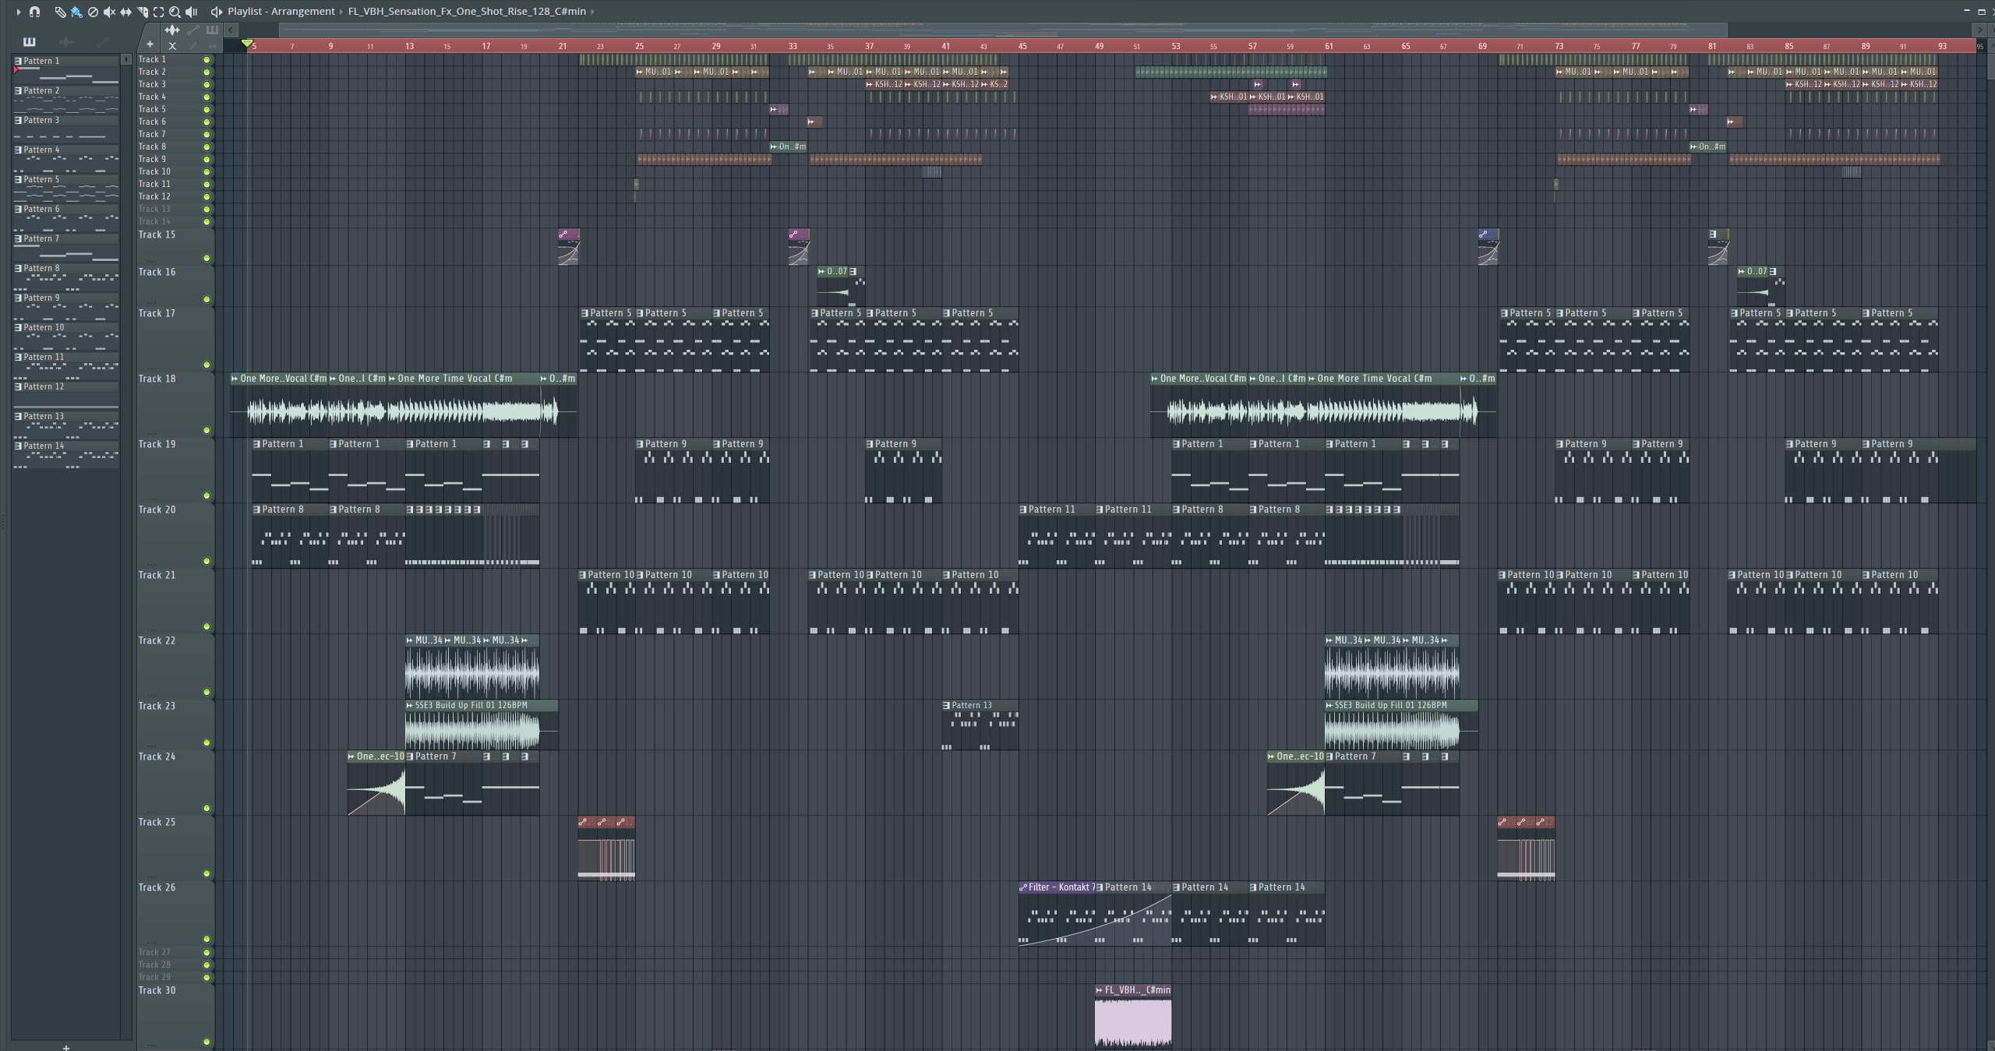Select first pink automation clip on Track 15
Screen dimensions: 1995x1051
pyautogui.click(x=569, y=247)
